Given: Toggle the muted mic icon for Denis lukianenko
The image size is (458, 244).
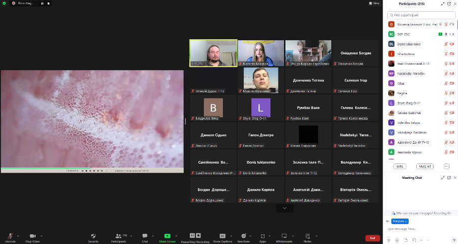Looking at the screenshot, I should 446,44.
